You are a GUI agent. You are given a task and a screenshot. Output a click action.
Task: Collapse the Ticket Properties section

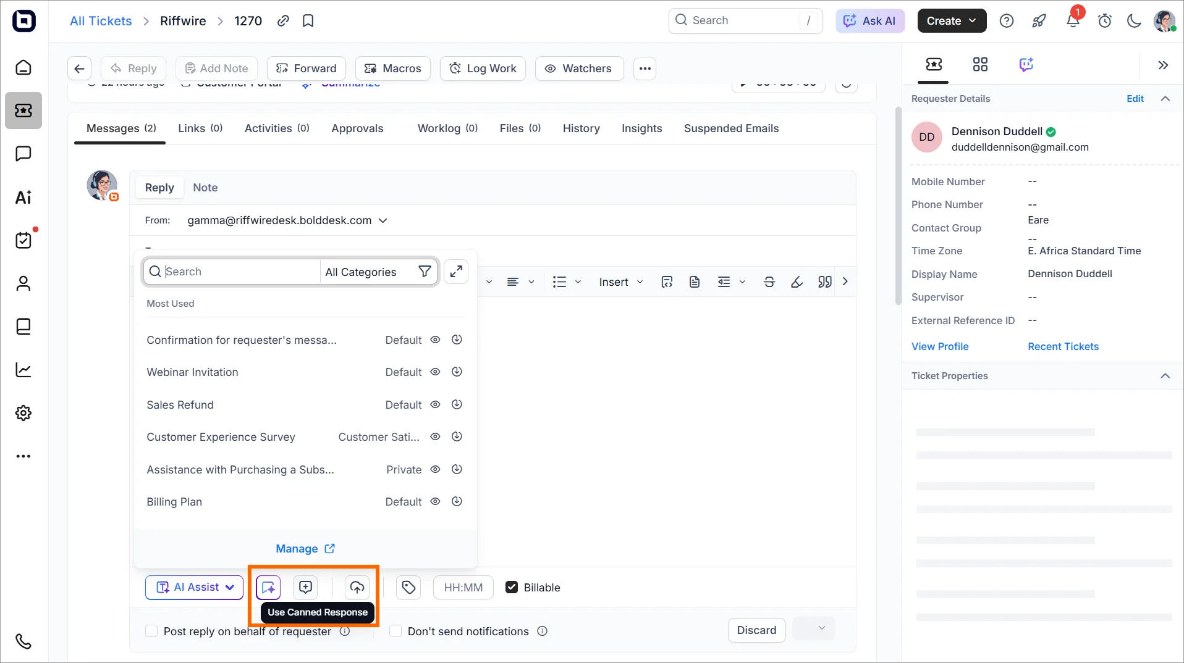tap(1165, 376)
